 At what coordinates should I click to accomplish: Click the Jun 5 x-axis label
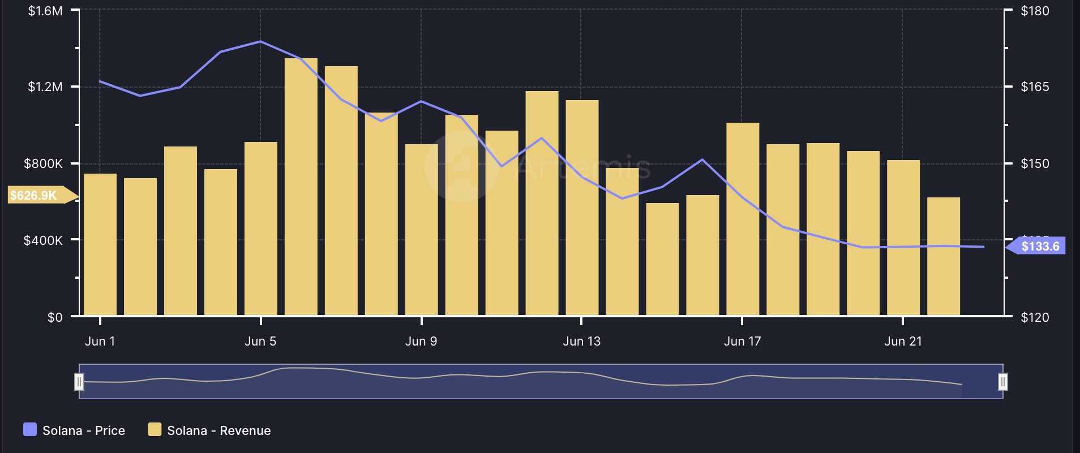[x=260, y=342]
